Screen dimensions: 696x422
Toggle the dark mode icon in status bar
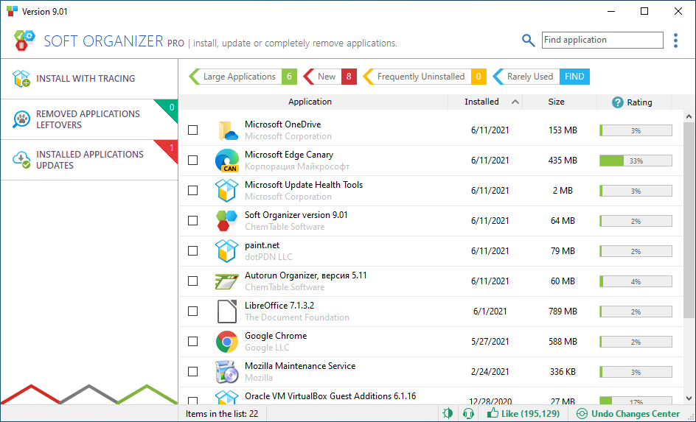(x=448, y=414)
